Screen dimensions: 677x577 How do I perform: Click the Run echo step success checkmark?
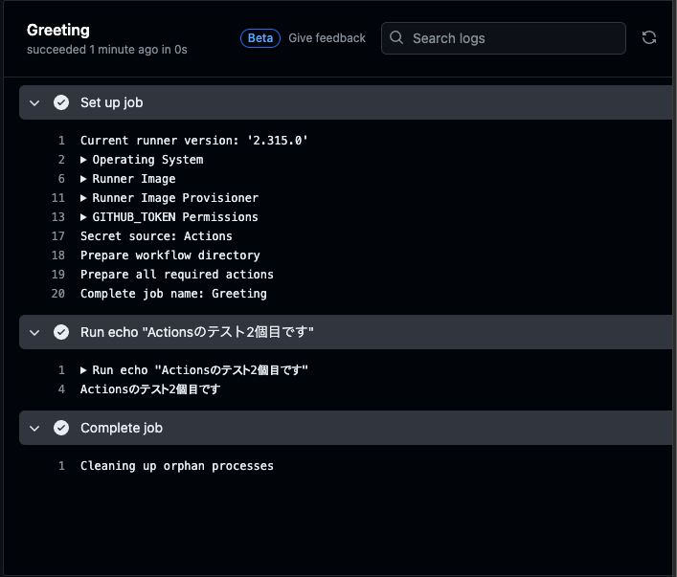(61, 332)
